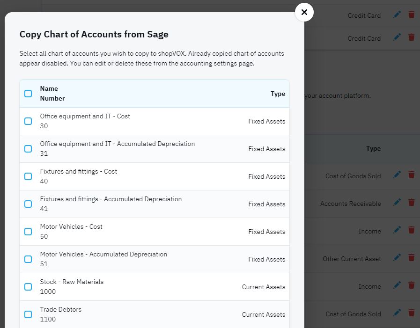Edit the first Credit Card account
Viewport: 420px width, 328px height.
click(397, 15)
